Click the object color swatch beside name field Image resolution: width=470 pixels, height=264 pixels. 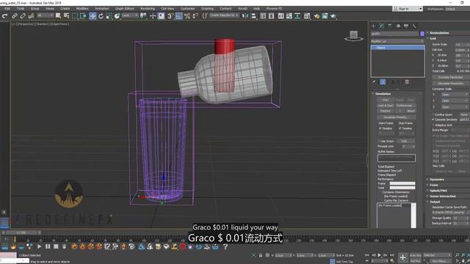422,34
